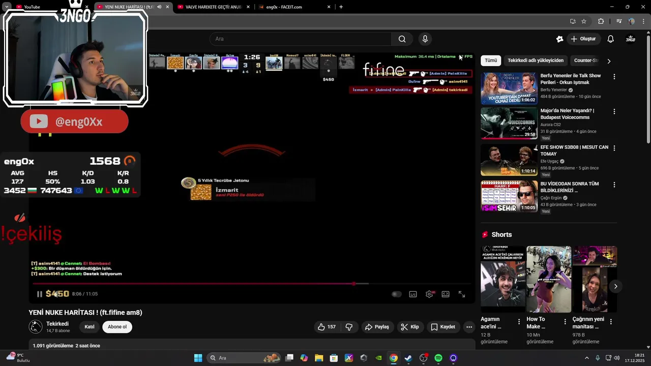Open Klip clip creator
Screen dimensions: 651x366
[410, 327]
